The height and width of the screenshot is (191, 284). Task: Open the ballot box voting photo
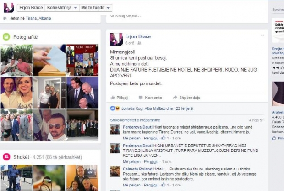coord(49,60)
